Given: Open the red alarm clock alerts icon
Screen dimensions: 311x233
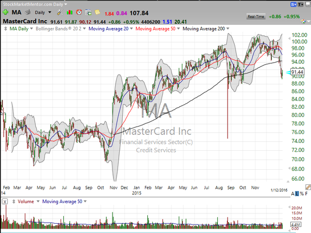Looking at the screenshot, I should tap(79, 12).
